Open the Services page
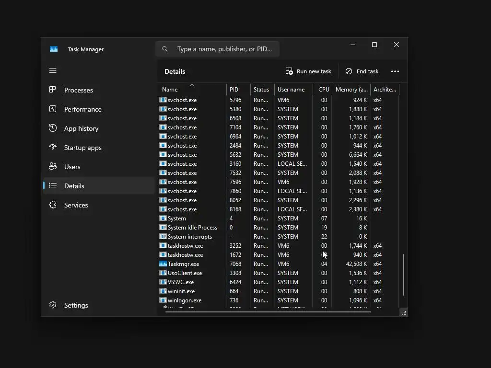The width and height of the screenshot is (491, 368). 99,205
